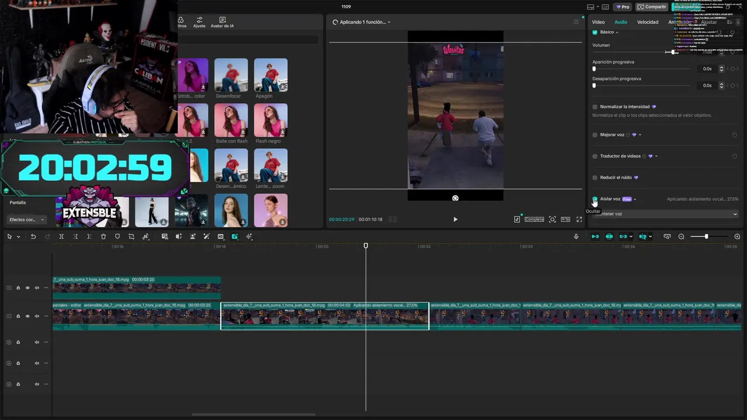Expand Traductor de videos options arrow
747x420 pixels.
656,156
